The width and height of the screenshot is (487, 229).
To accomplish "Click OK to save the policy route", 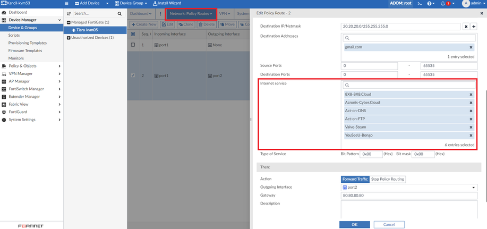I will pos(354,224).
